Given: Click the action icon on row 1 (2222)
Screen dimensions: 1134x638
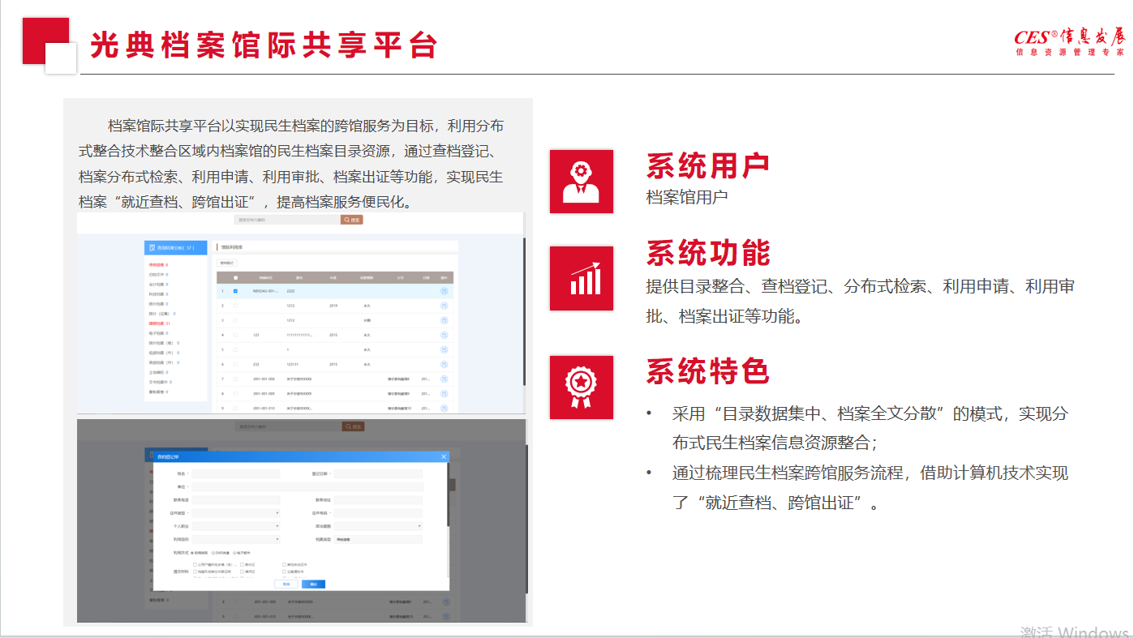Looking at the screenshot, I should tap(445, 291).
